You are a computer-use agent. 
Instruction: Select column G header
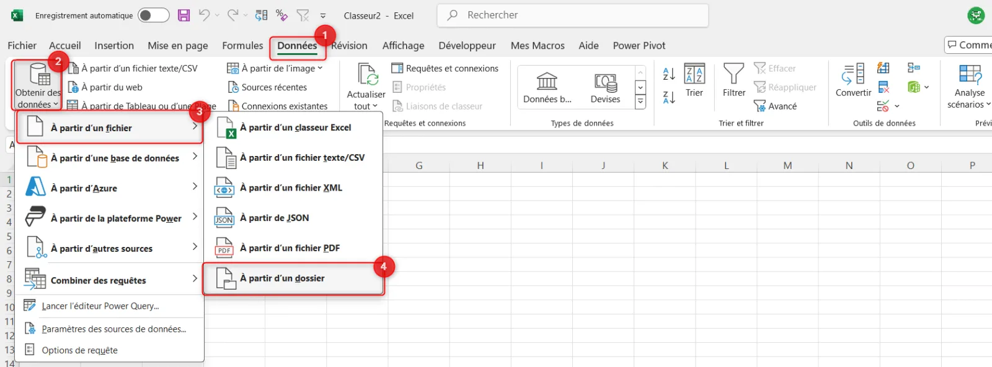pyautogui.click(x=419, y=165)
